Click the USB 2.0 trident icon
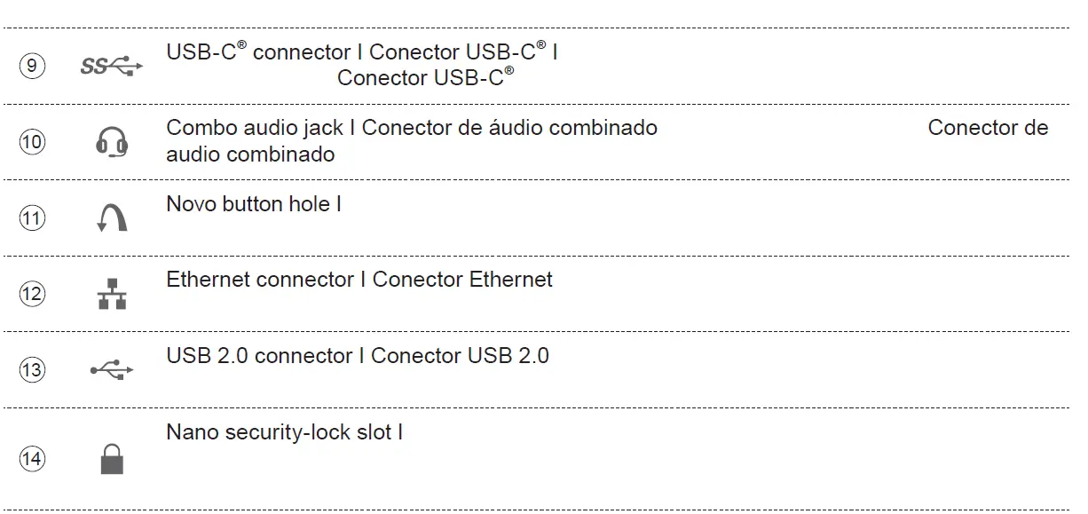This screenshot has height=514, width=1088. click(112, 369)
